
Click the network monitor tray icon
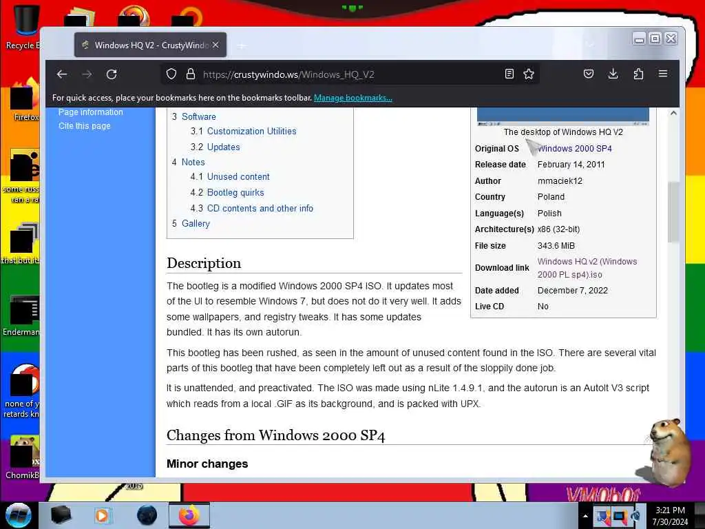(x=620, y=517)
